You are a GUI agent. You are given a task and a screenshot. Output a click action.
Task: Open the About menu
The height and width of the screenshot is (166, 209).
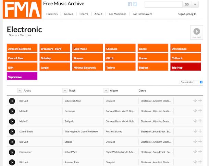(98, 14)
